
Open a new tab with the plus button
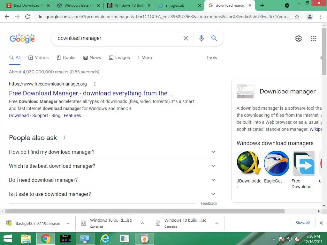tap(262, 5)
